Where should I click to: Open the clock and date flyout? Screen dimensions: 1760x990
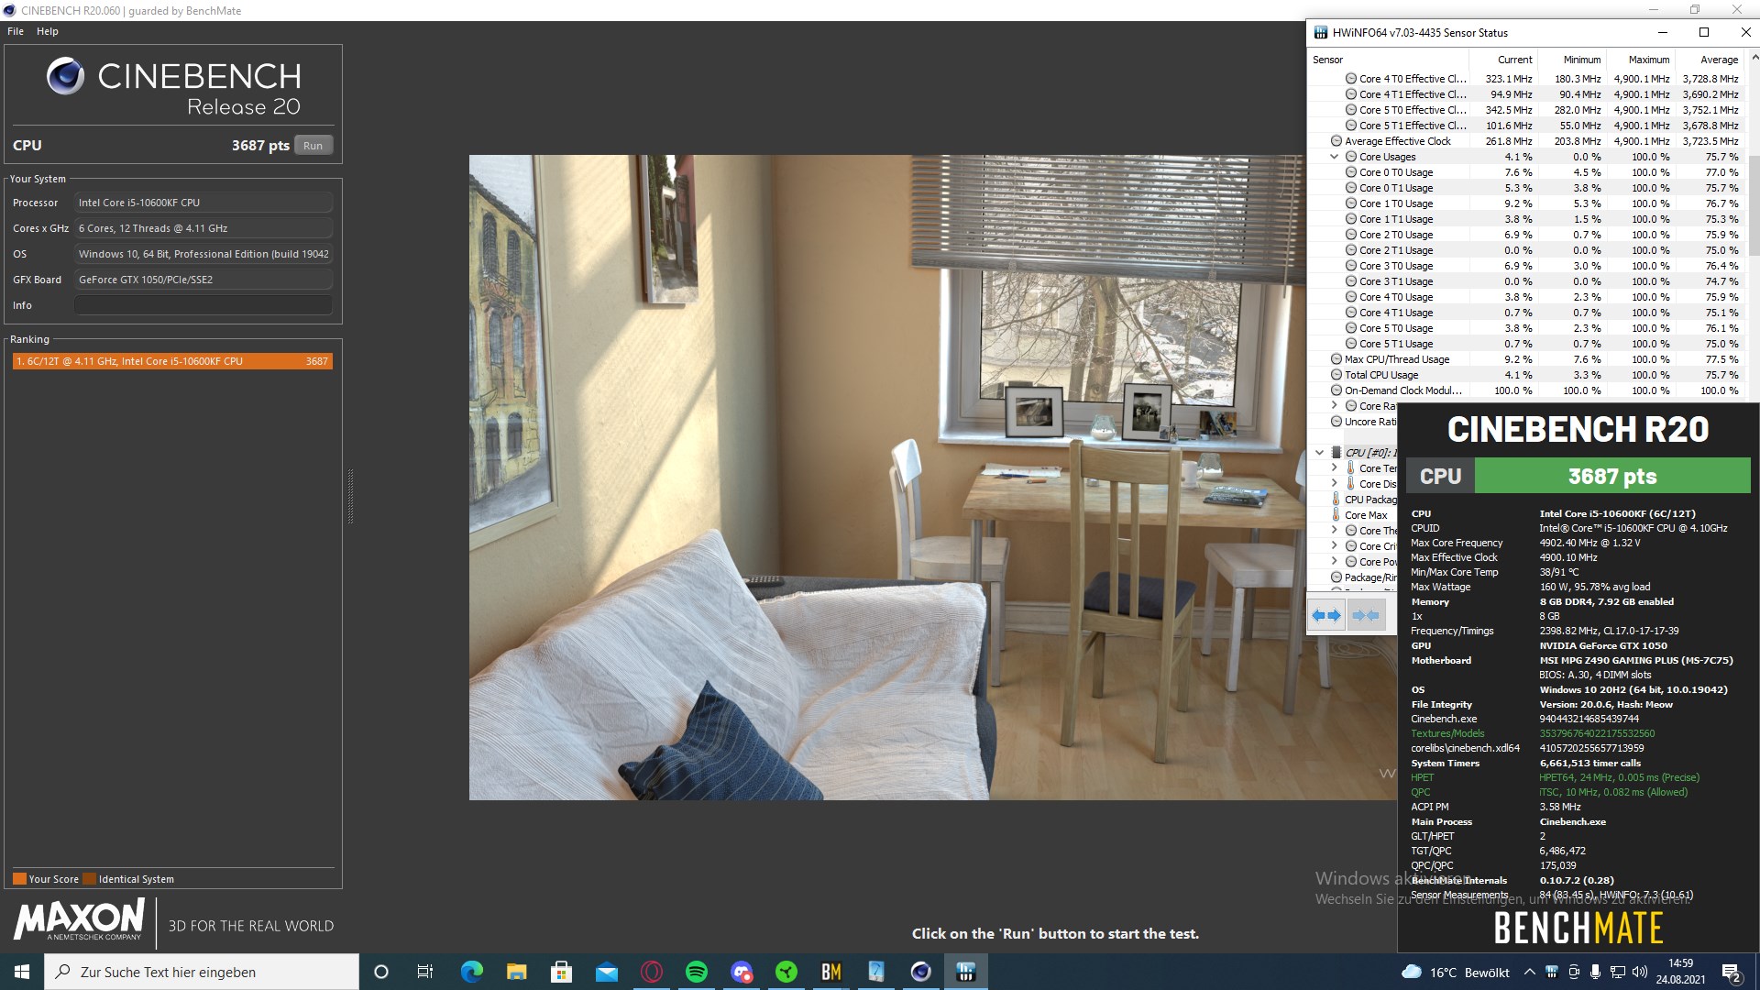point(1680,972)
